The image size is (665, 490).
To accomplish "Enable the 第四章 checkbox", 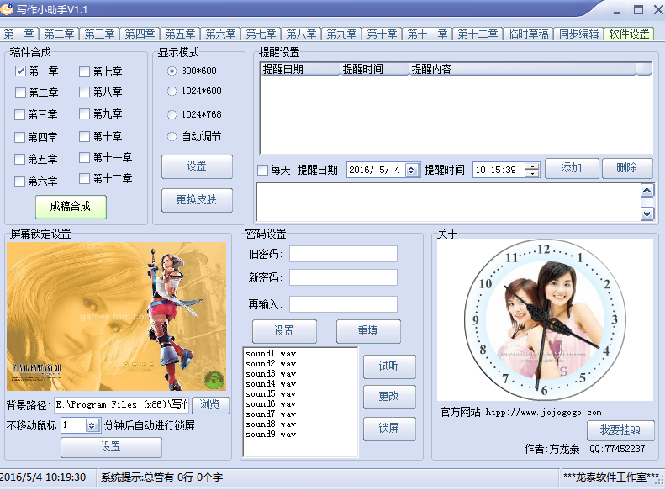I will point(19,137).
